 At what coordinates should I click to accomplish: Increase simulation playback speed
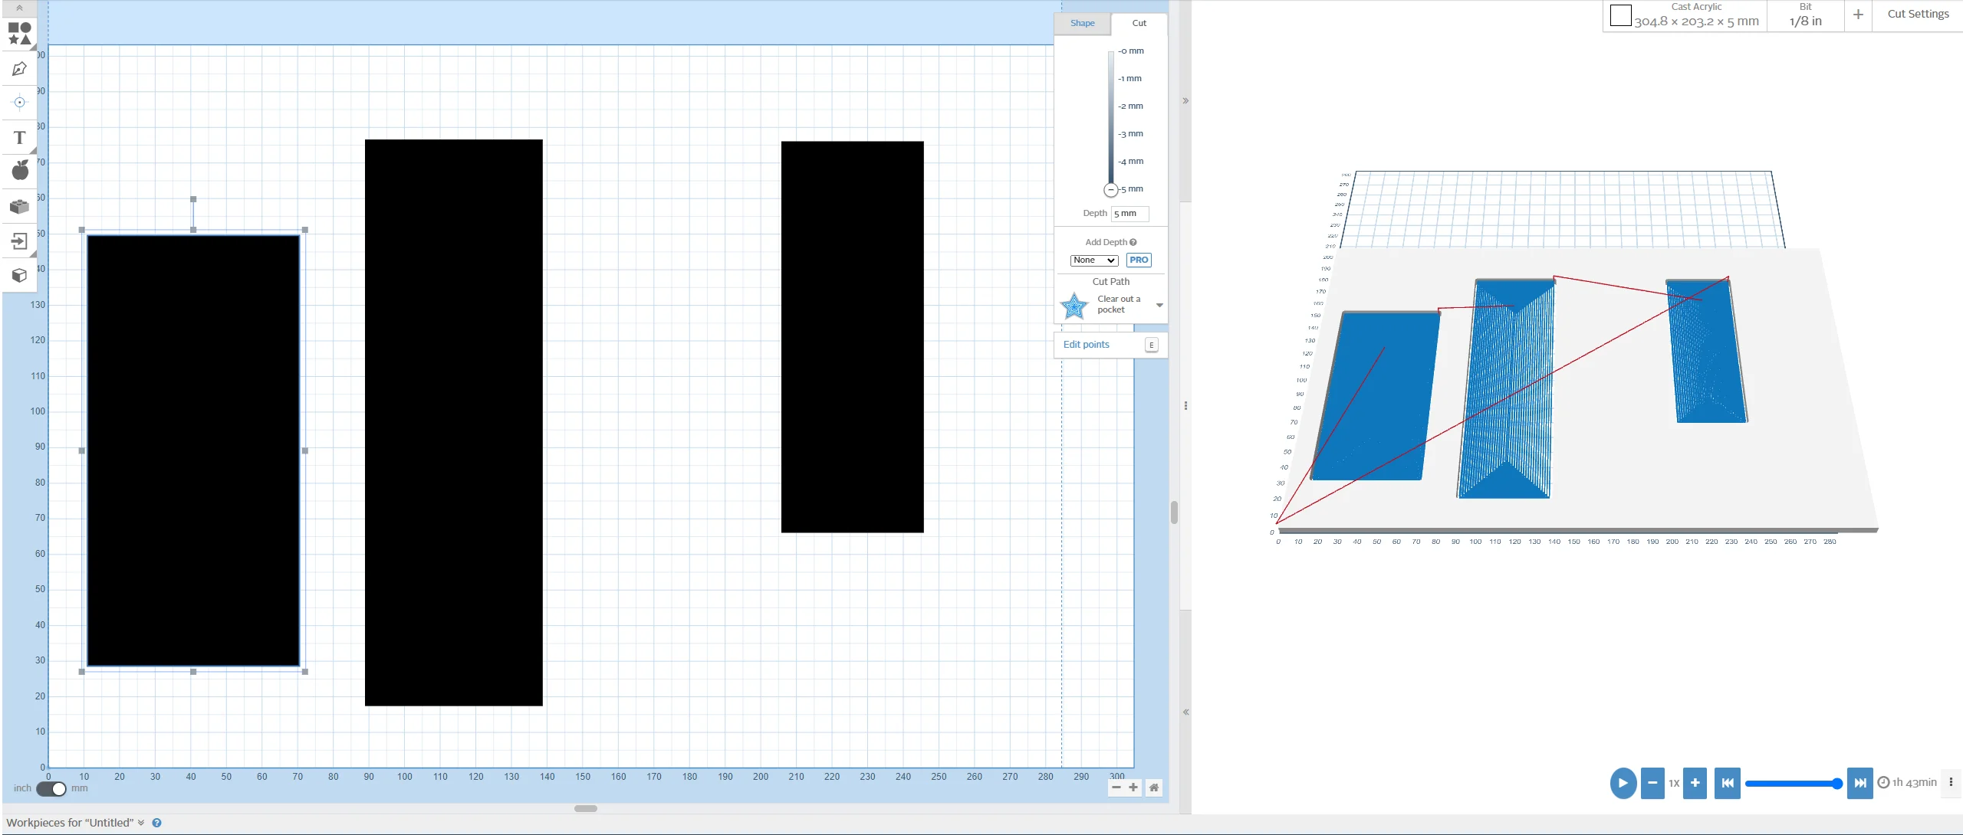1695,783
